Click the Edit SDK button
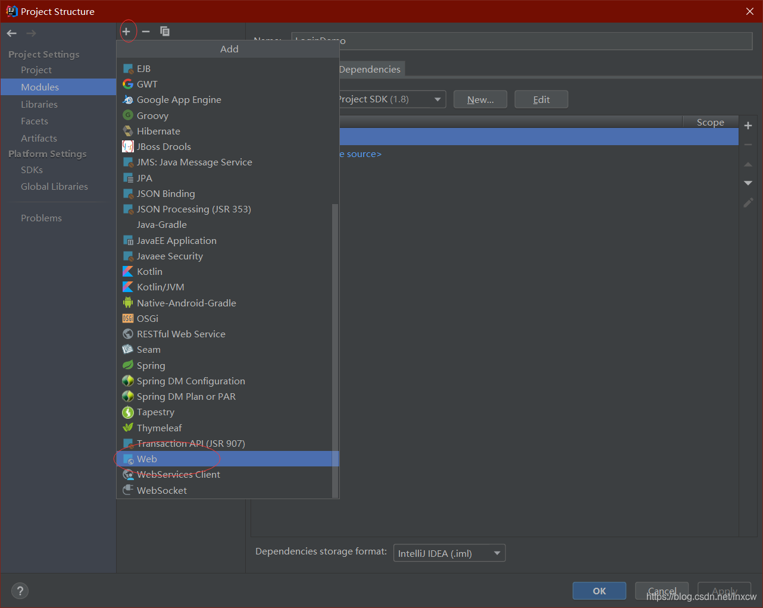 [x=542, y=99]
